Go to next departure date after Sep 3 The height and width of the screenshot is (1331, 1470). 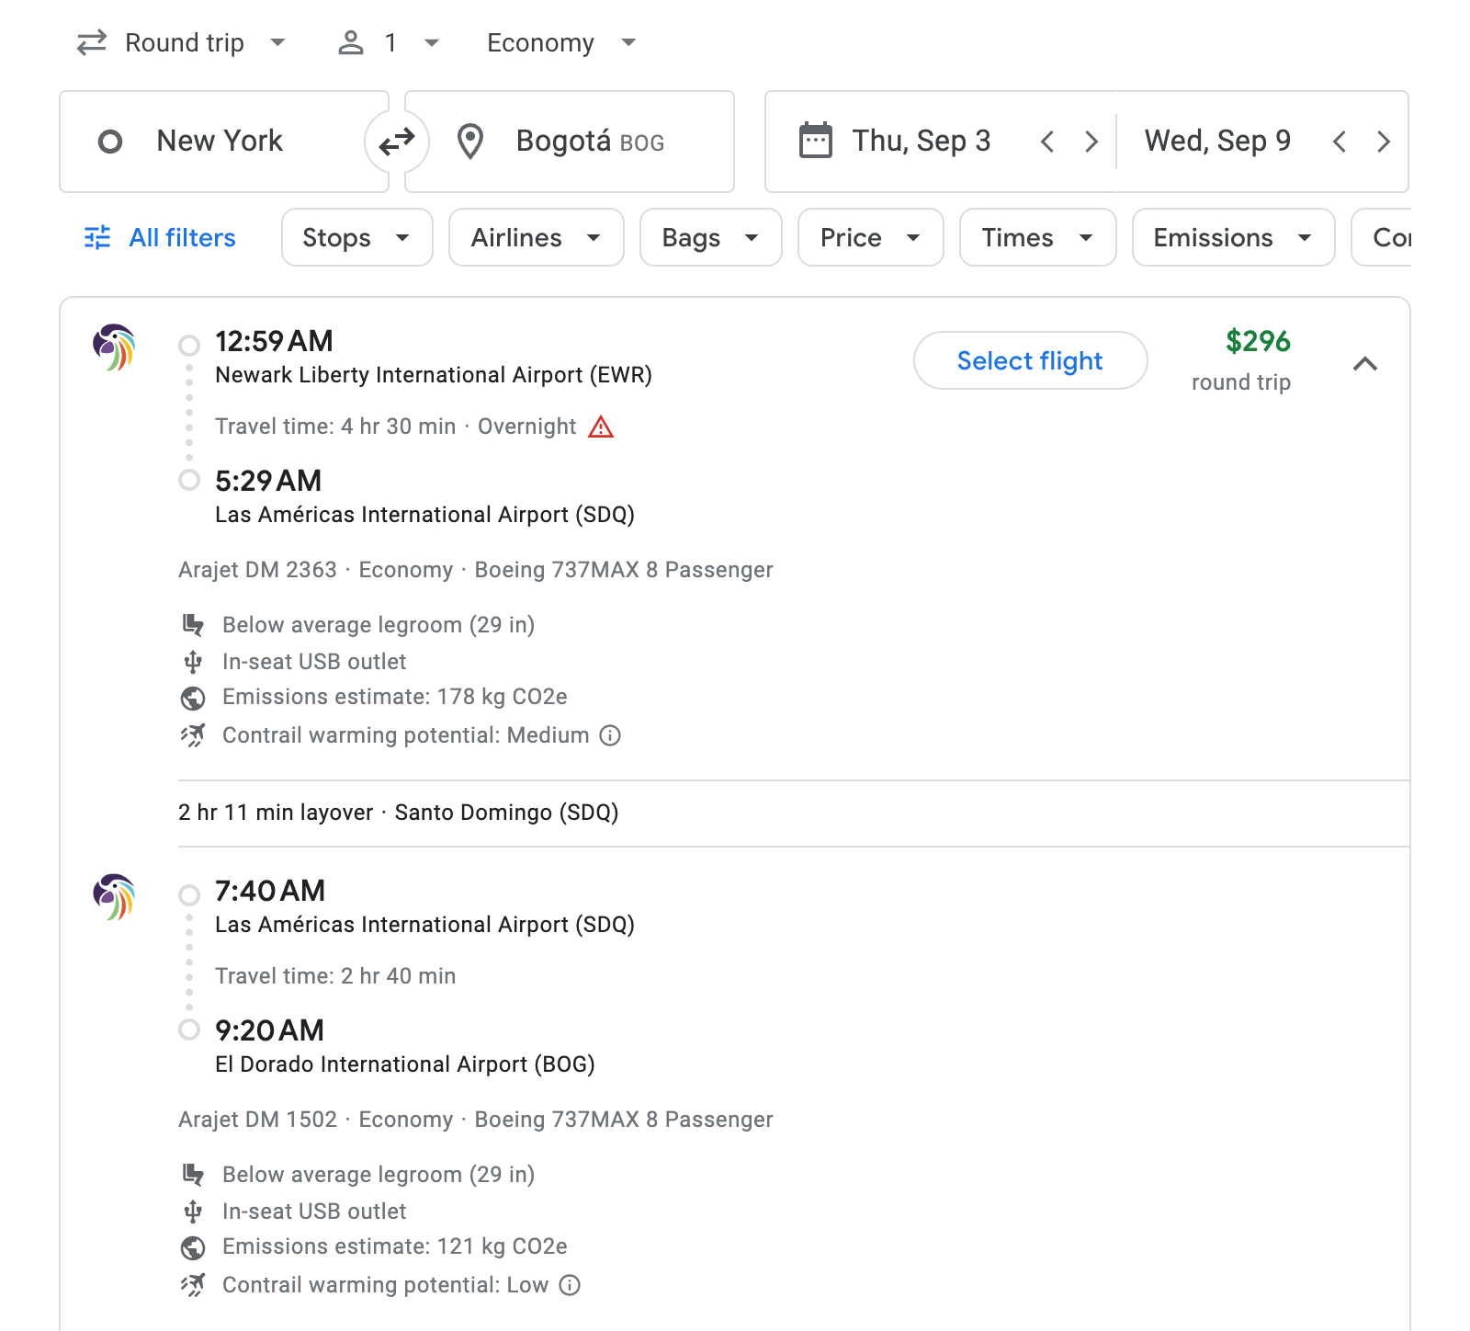tap(1091, 142)
